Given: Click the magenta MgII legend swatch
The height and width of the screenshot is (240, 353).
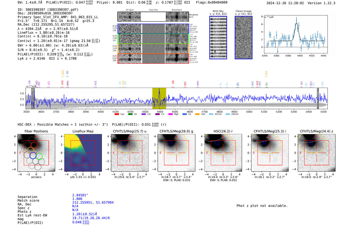Looking at the screenshot, I should pos(170,114).
